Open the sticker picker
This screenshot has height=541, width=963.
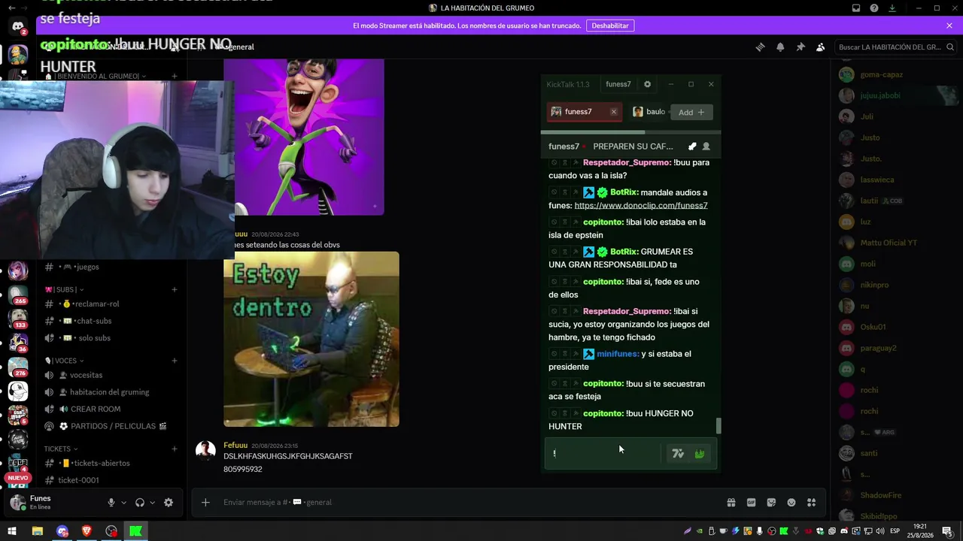771,503
